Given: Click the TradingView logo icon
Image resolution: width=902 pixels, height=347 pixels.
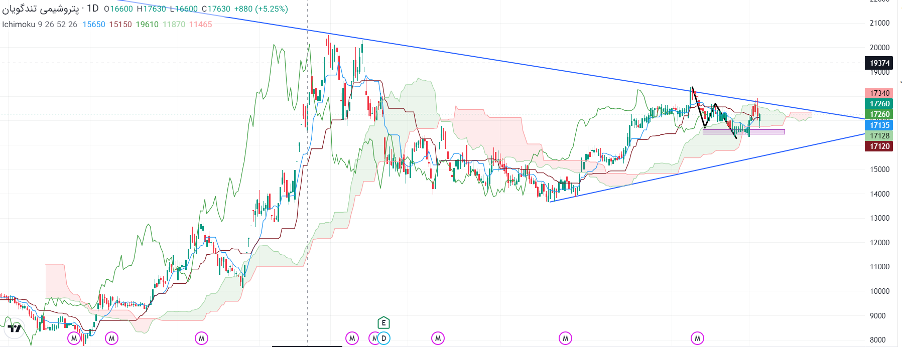Looking at the screenshot, I should [x=14, y=328].
